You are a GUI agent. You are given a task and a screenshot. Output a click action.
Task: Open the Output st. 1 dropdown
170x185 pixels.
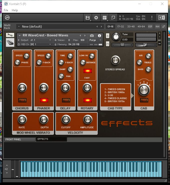pos(34,40)
